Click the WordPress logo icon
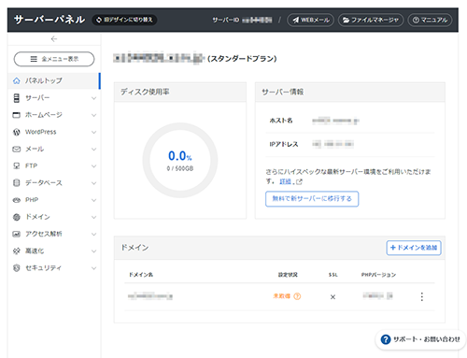Viewport: 467px width, 358px height. pos(17,132)
